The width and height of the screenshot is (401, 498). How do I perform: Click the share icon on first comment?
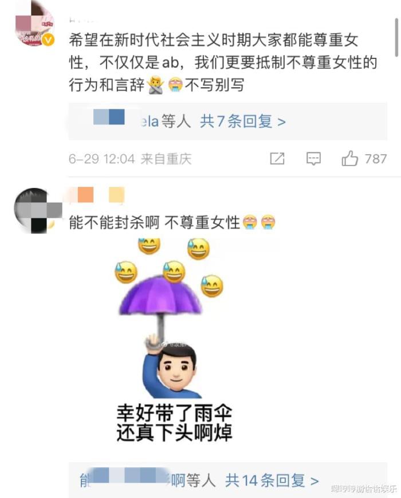click(x=277, y=158)
